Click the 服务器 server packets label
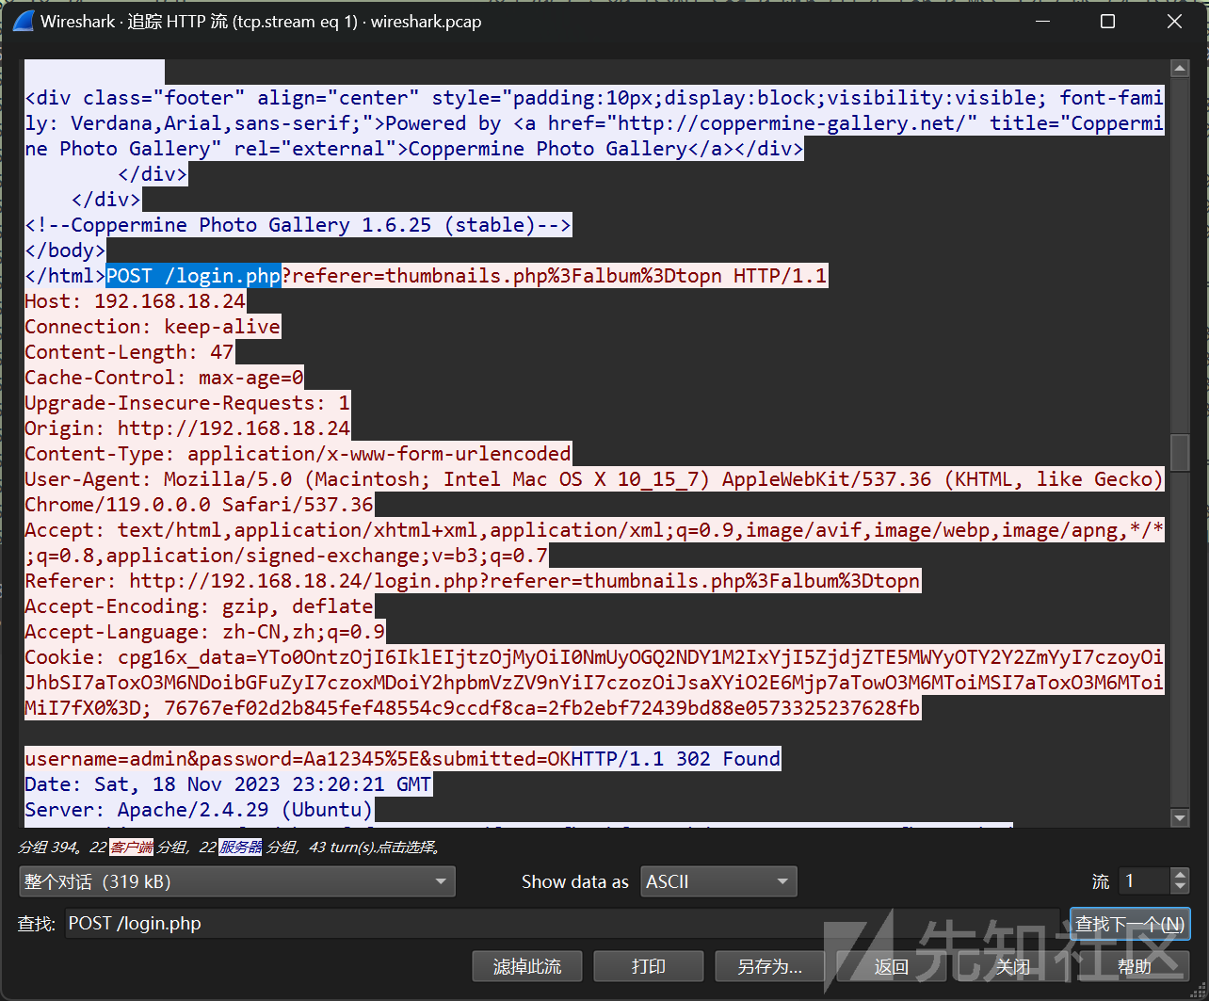 click(x=241, y=848)
